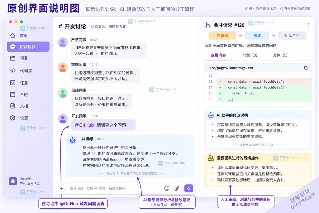Open the three-dot more menu of 合并请求
The height and width of the screenshot is (213, 319).
(308, 25)
